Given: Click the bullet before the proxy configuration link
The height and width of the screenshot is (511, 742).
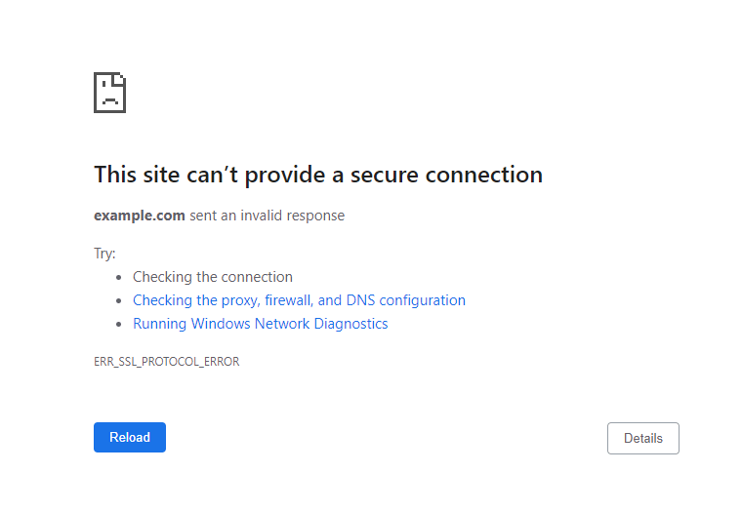Looking at the screenshot, I should tap(119, 300).
